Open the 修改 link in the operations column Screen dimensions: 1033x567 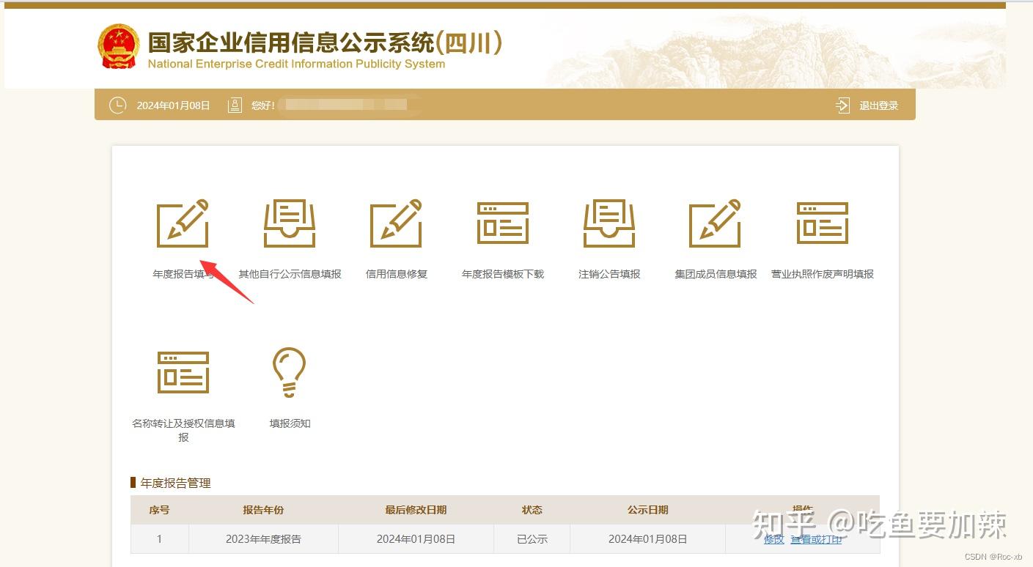pyautogui.click(x=773, y=538)
